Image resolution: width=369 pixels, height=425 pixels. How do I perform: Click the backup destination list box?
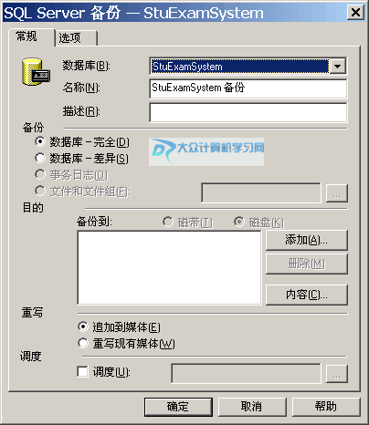[169, 267]
